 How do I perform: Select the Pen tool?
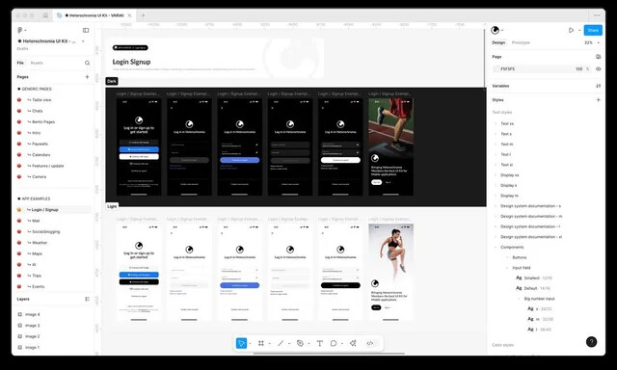click(300, 343)
